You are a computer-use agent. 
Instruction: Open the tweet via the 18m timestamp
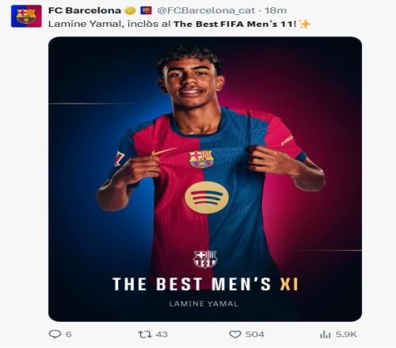(x=276, y=10)
